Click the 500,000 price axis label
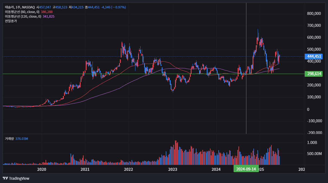This screenshot has height=183, width=328. coord(314,49)
